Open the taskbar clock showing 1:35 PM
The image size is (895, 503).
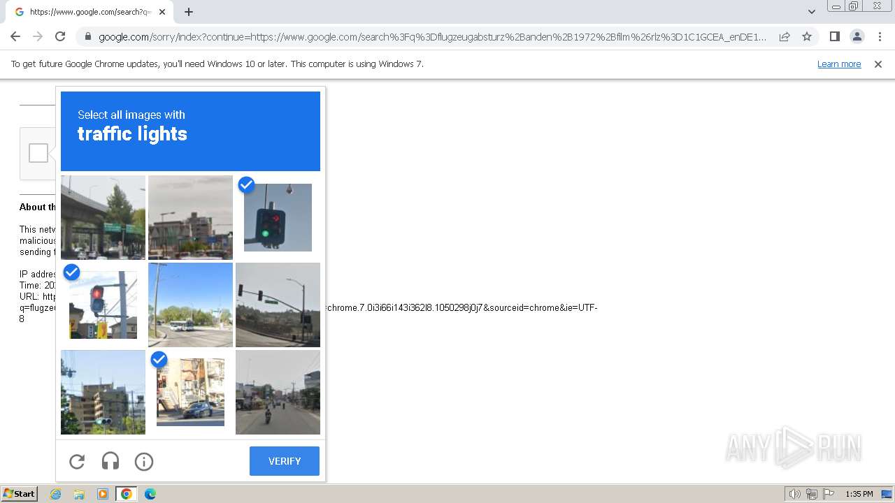[x=859, y=494]
